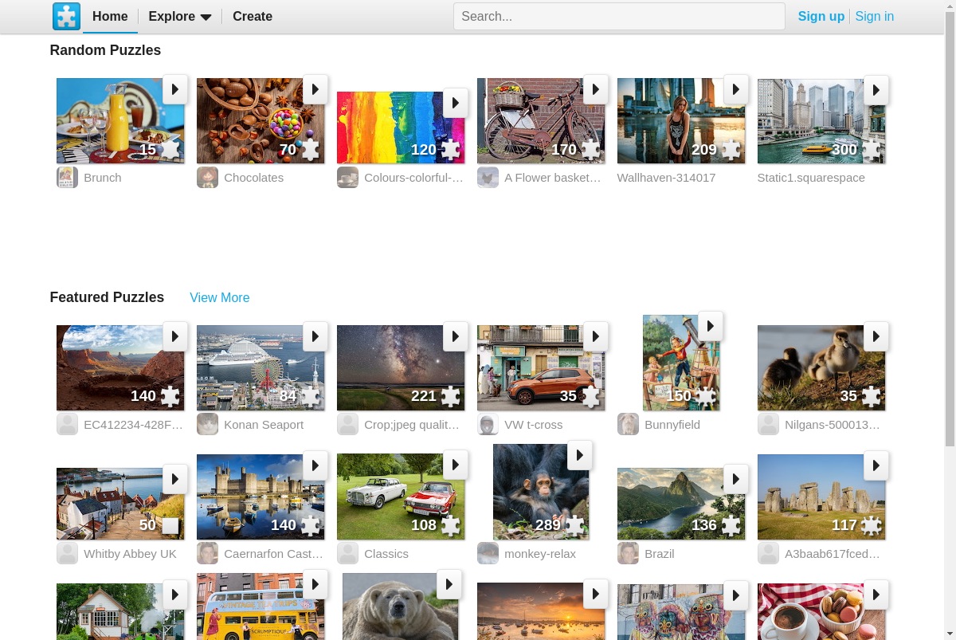The width and height of the screenshot is (956, 640).
Task: Play the Bunnyfield puzzle
Action: [711, 326]
